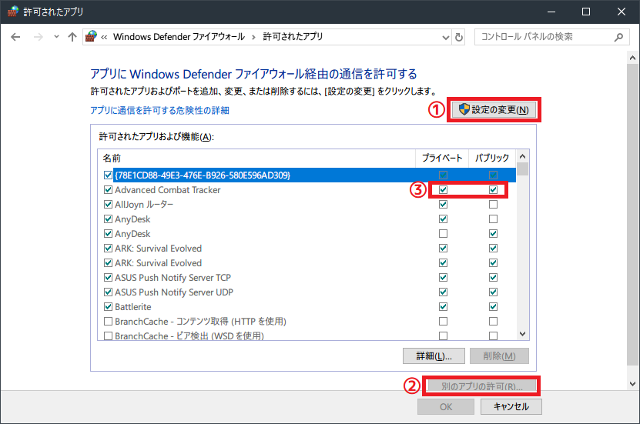Image resolution: width=640 pixels, height=424 pixels.
Task: Toggle ASUS Push Notify Server TCP private checkbox
Action: coord(444,278)
